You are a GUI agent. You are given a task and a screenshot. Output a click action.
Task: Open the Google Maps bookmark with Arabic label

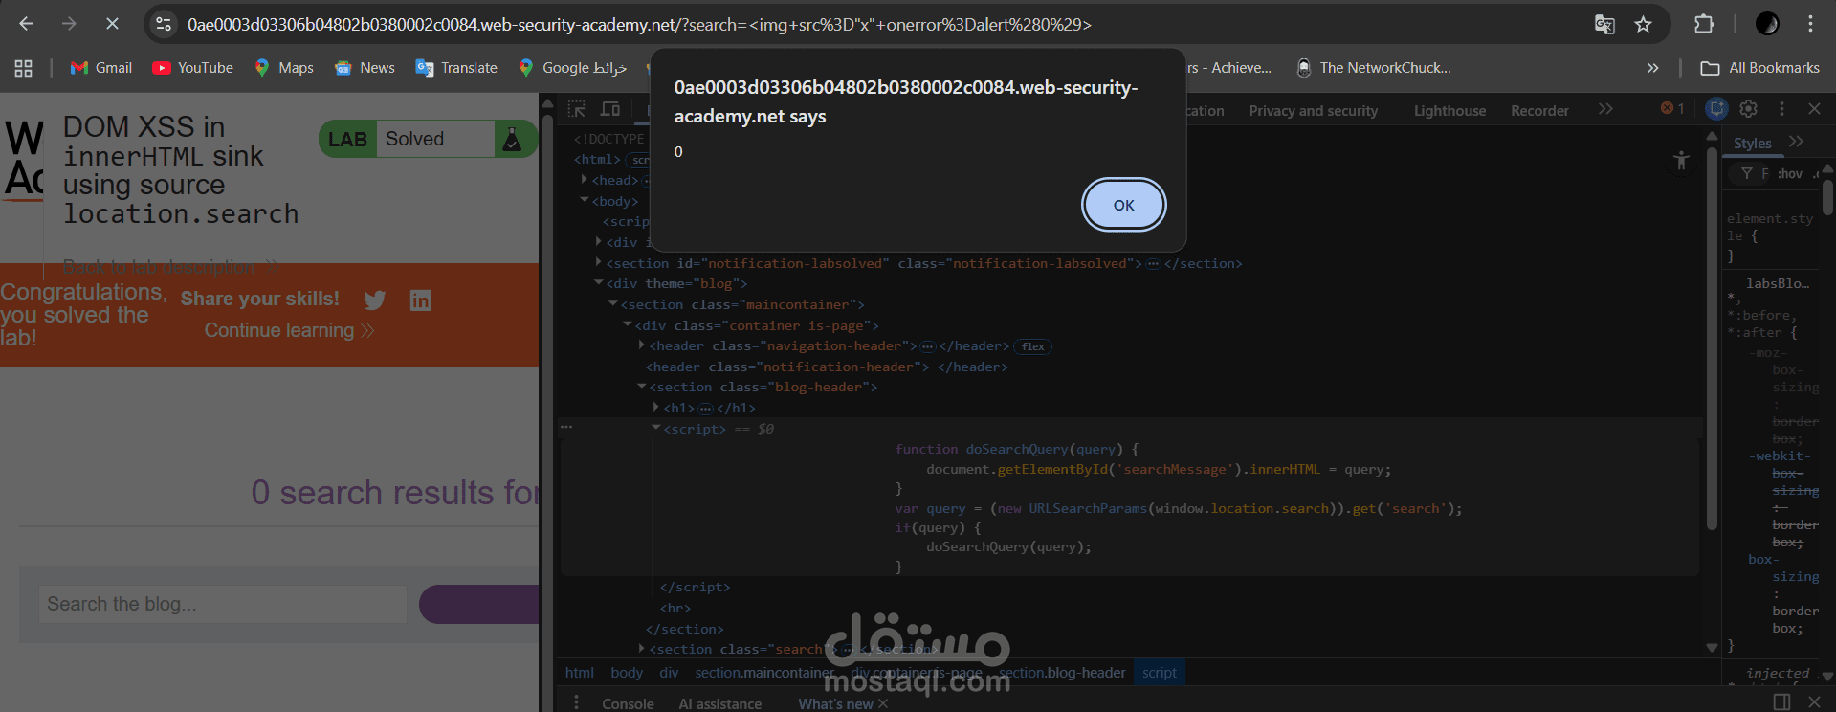point(572,68)
